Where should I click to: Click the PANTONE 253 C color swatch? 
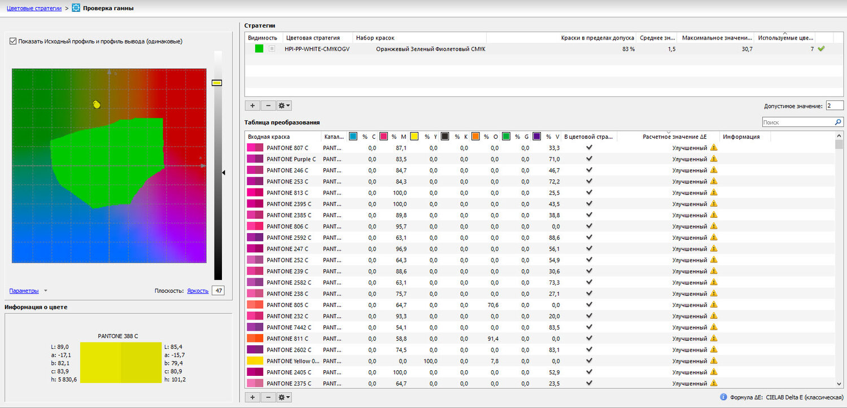click(255, 182)
